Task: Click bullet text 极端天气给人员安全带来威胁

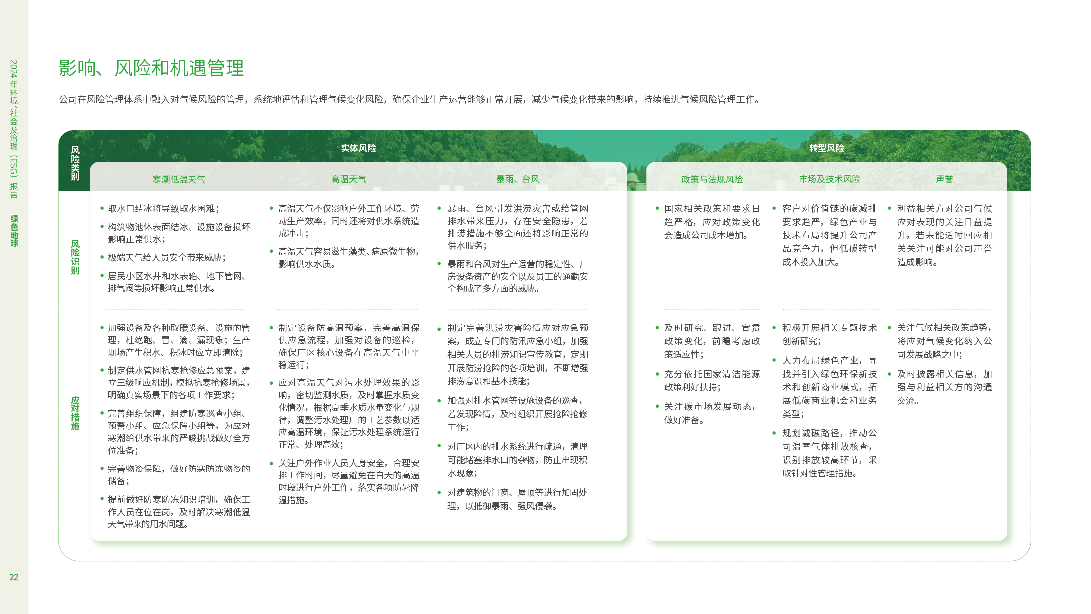Action: tap(167, 258)
